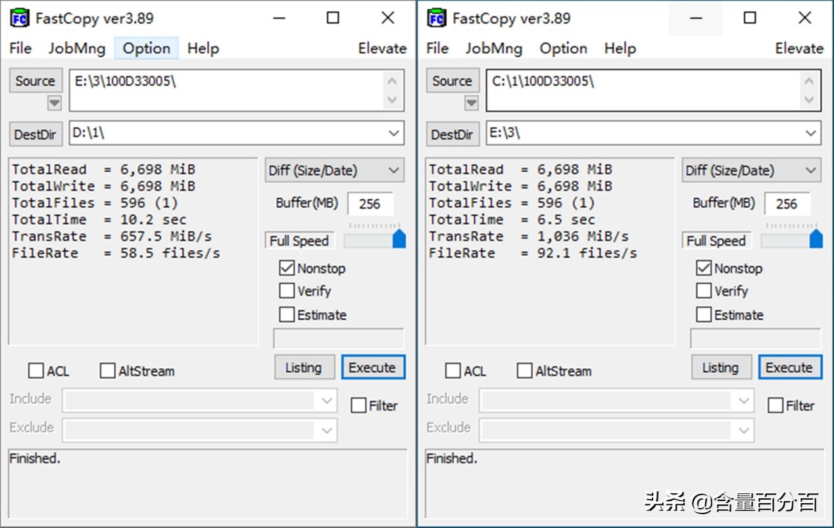The height and width of the screenshot is (528, 834).
Task: Expand Include filter dropdown in right window
Action: tap(744, 400)
